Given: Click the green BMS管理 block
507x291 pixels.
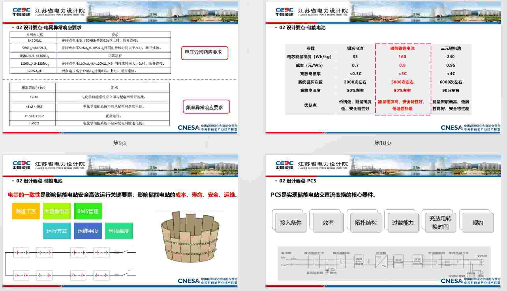Looking at the screenshot, I should [88, 211].
